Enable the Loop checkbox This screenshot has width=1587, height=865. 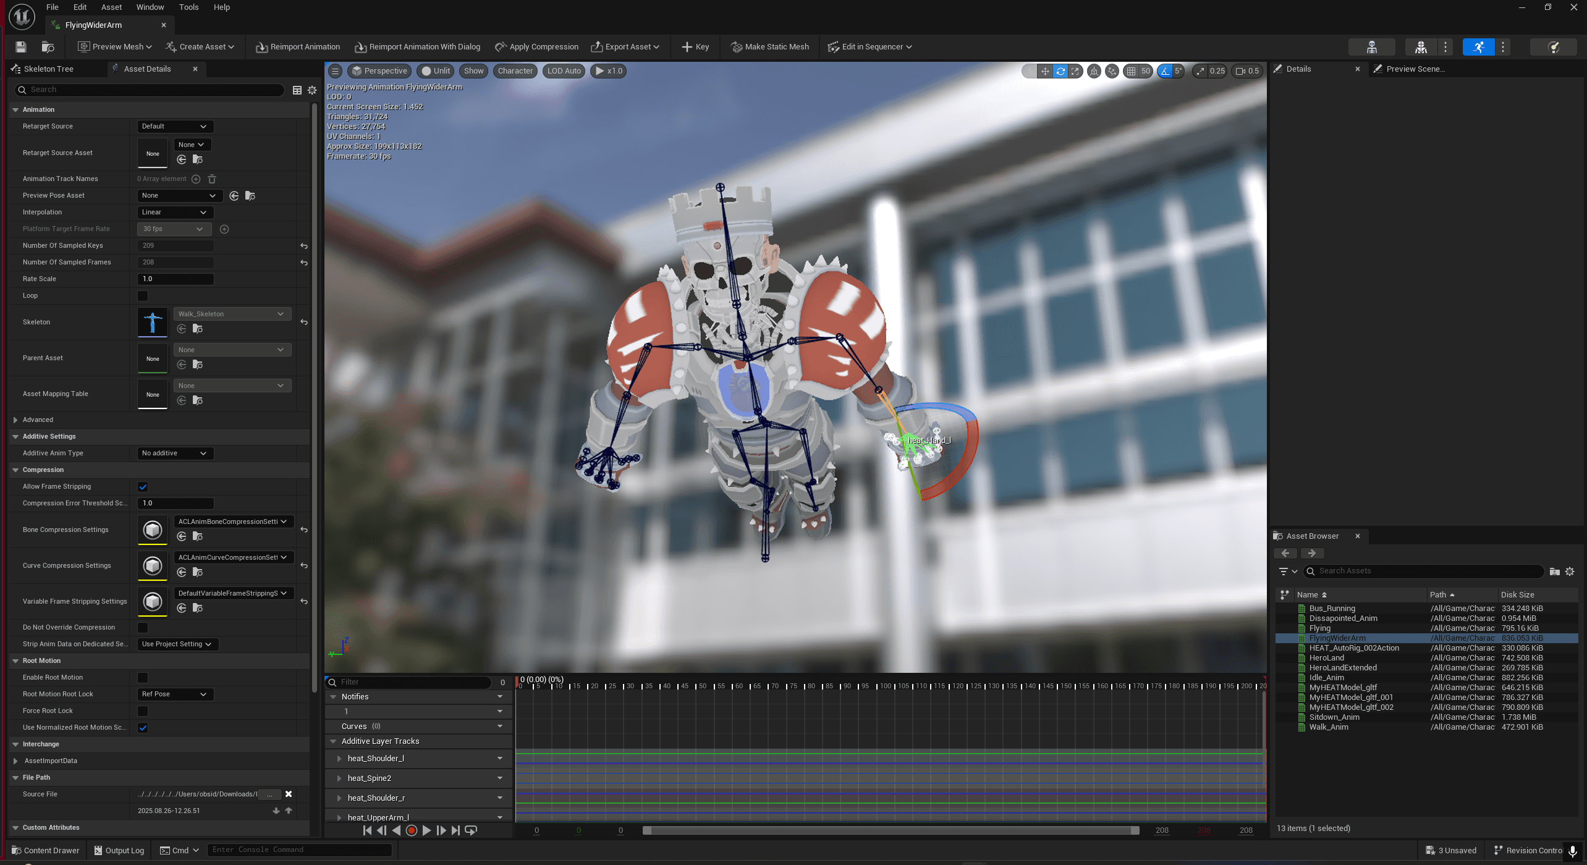point(143,296)
